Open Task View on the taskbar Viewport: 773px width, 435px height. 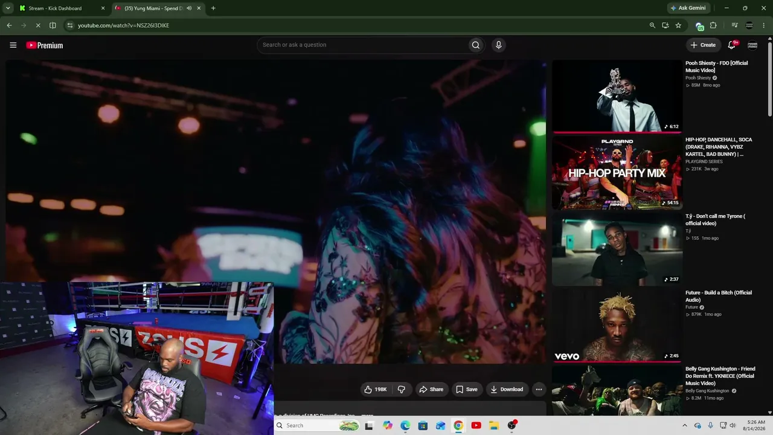369,425
